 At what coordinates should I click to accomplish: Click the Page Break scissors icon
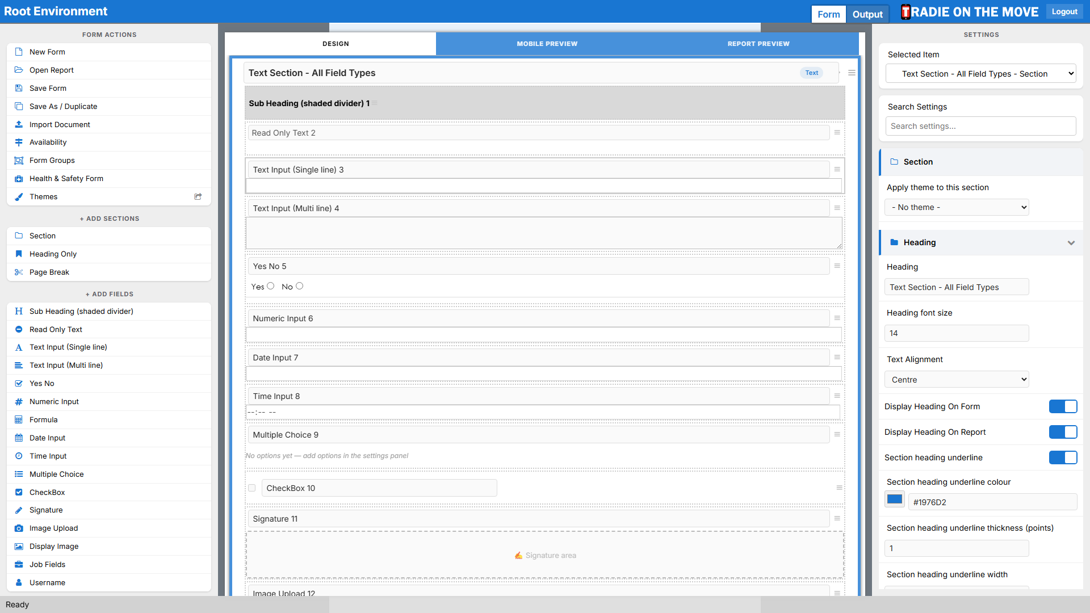coord(19,272)
